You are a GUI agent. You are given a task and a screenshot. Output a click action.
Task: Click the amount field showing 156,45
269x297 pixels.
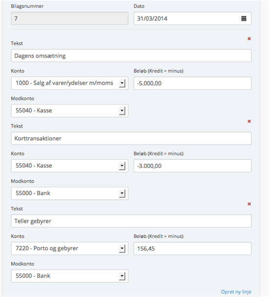[192, 248]
